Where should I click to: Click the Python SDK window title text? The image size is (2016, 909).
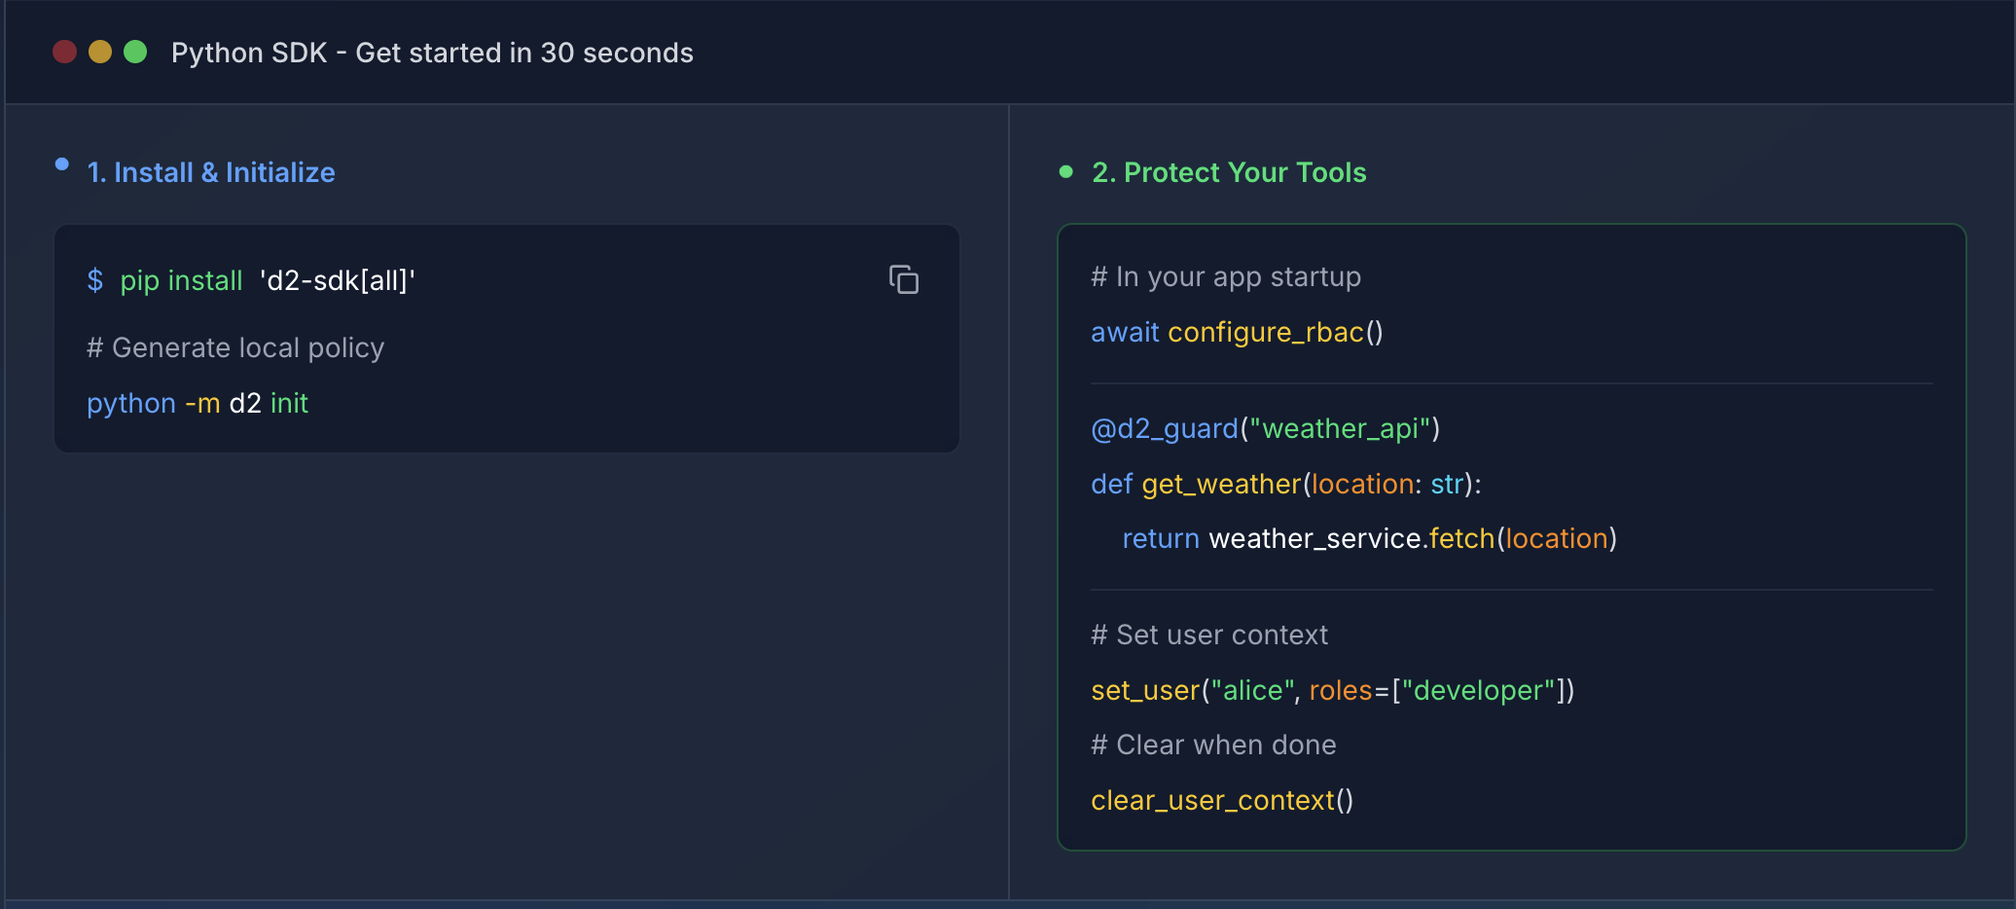tap(433, 53)
